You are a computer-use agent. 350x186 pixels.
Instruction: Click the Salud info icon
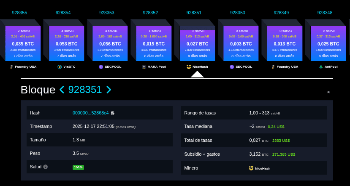(46, 167)
